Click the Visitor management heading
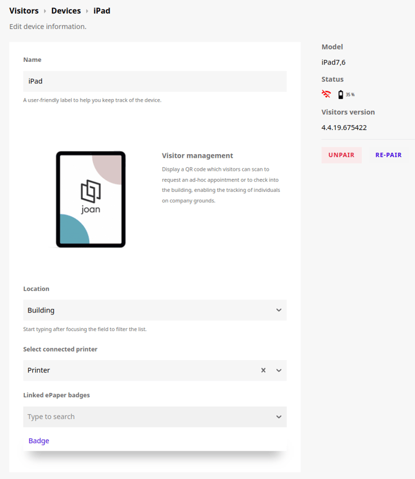415x479 pixels. click(197, 155)
